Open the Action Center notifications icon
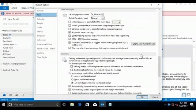Viewport: 196px width, 110px height. (192, 105)
